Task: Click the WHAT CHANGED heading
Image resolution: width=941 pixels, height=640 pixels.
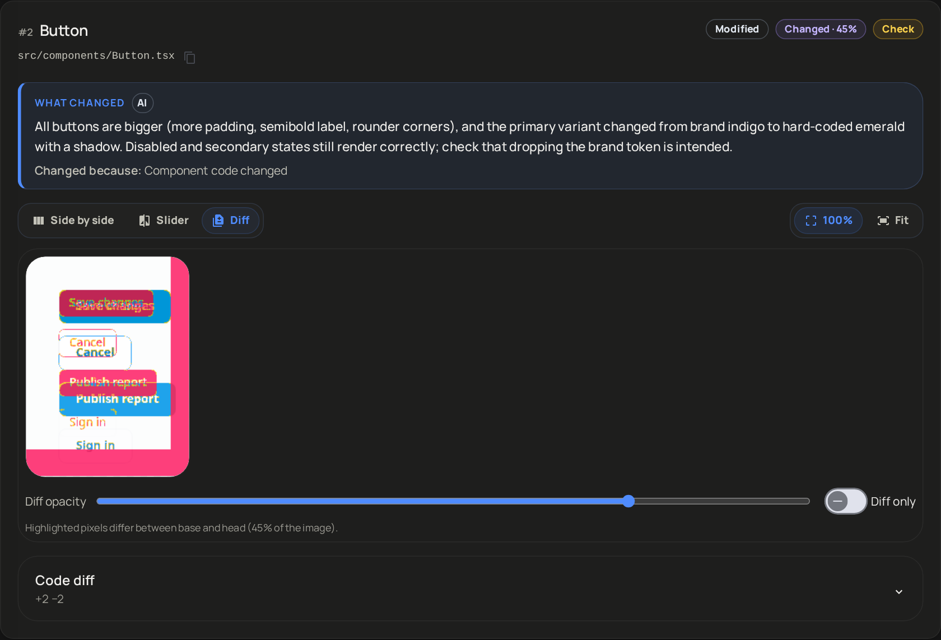Action: [x=80, y=103]
